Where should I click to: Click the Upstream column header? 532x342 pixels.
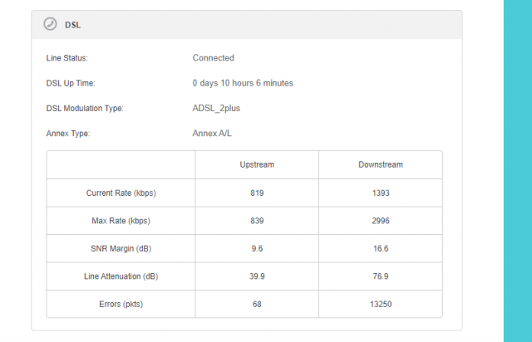pyautogui.click(x=257, y=164)
